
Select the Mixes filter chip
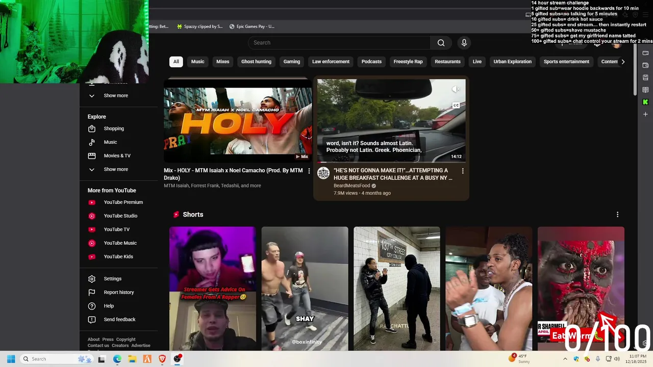pos(223,62)
